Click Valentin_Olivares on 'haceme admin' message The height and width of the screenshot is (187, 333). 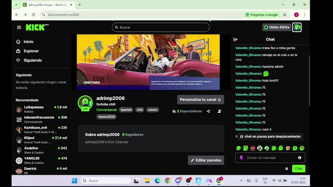pyautogui.click(x=248, y=67)
